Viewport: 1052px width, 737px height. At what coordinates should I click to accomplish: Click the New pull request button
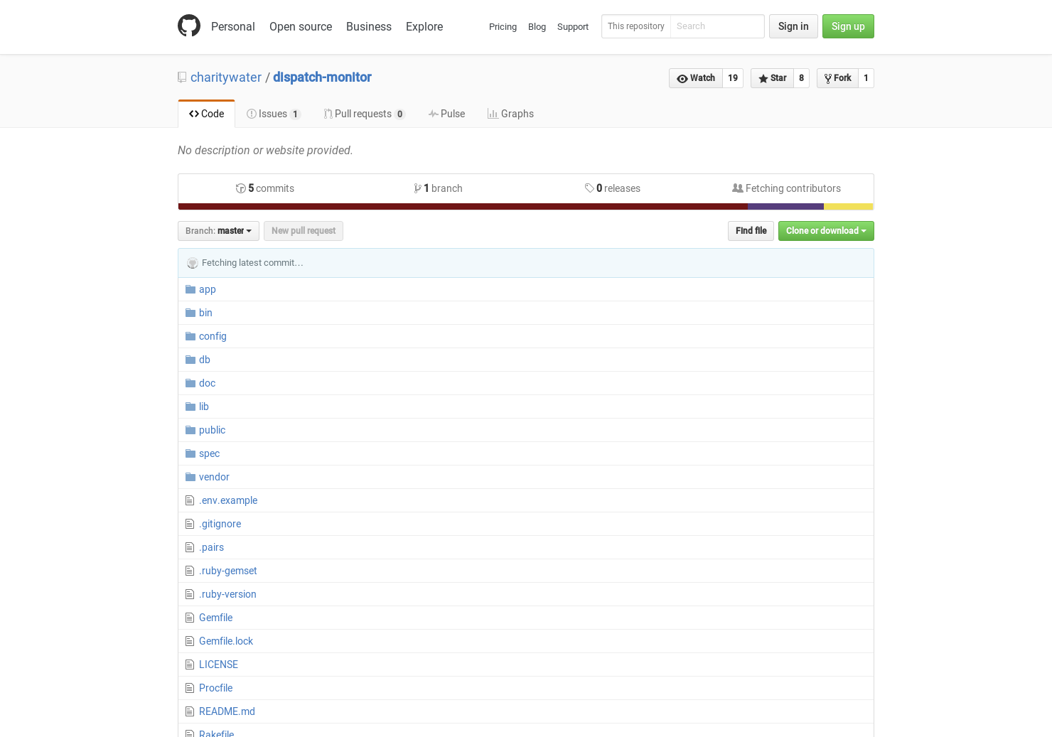click(304, 231)
